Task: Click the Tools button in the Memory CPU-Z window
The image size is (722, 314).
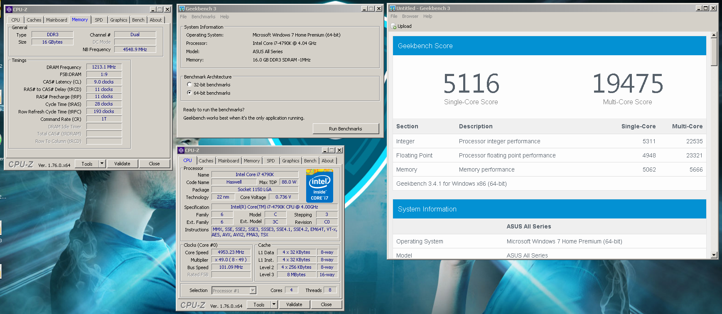Action: 87,164
